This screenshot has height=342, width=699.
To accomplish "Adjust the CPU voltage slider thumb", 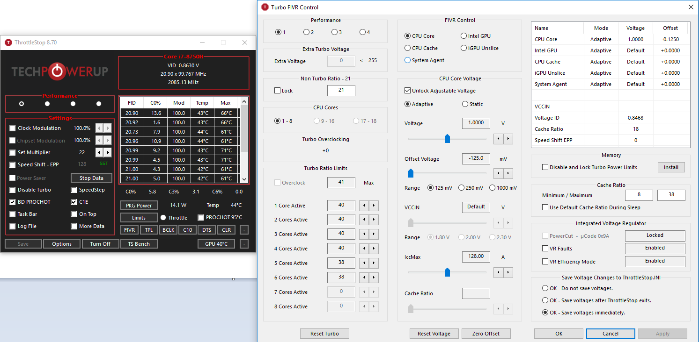I will 447,138.
